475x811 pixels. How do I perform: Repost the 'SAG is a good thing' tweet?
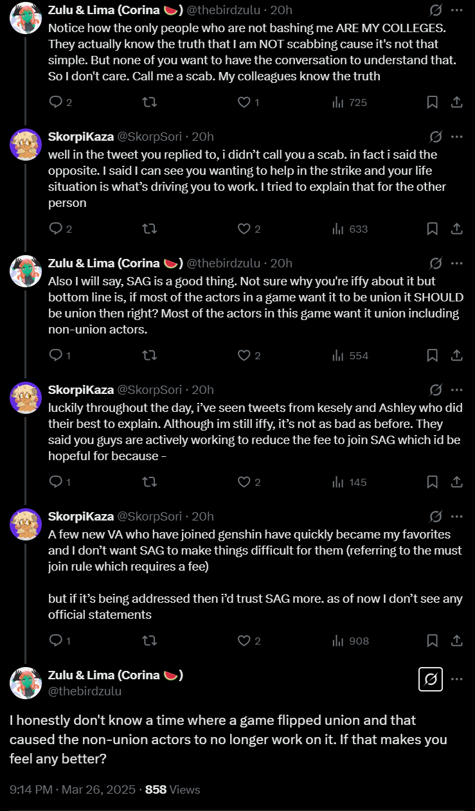pos(150,355)
